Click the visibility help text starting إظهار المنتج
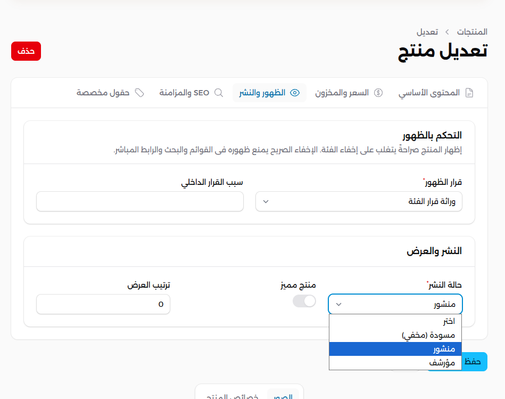This screenshot has width=505, height=399. [287, 150]
